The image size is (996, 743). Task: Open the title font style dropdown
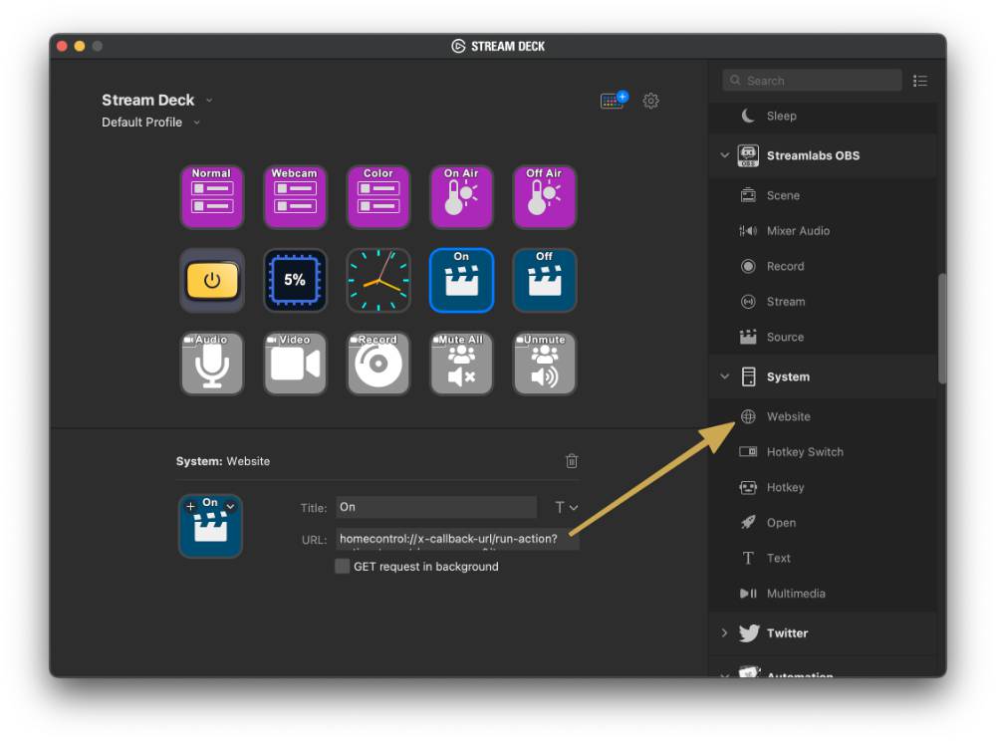tap(566, 507)
